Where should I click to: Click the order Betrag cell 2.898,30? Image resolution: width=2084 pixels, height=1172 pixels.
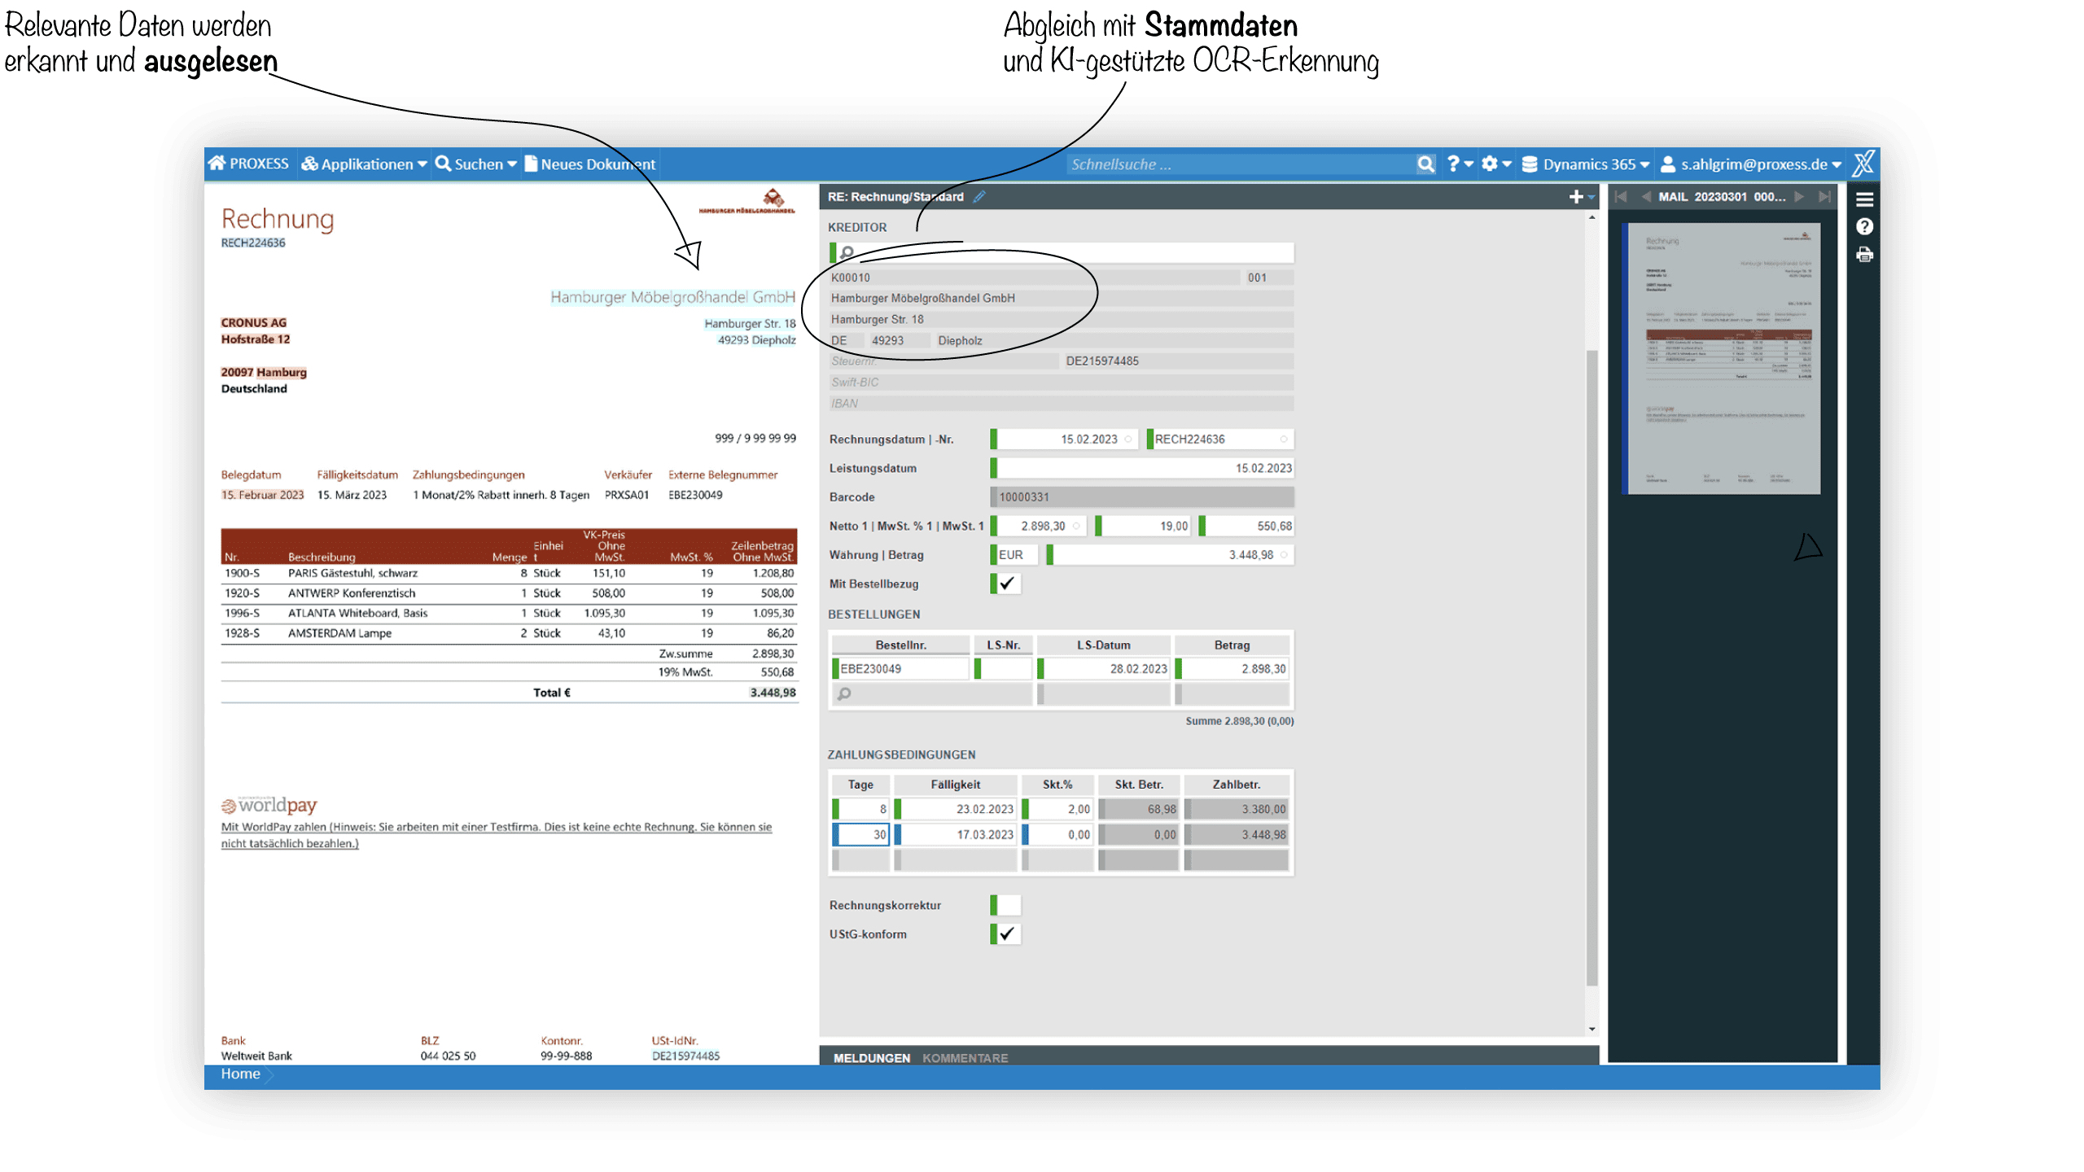(x=1232, y=668)
